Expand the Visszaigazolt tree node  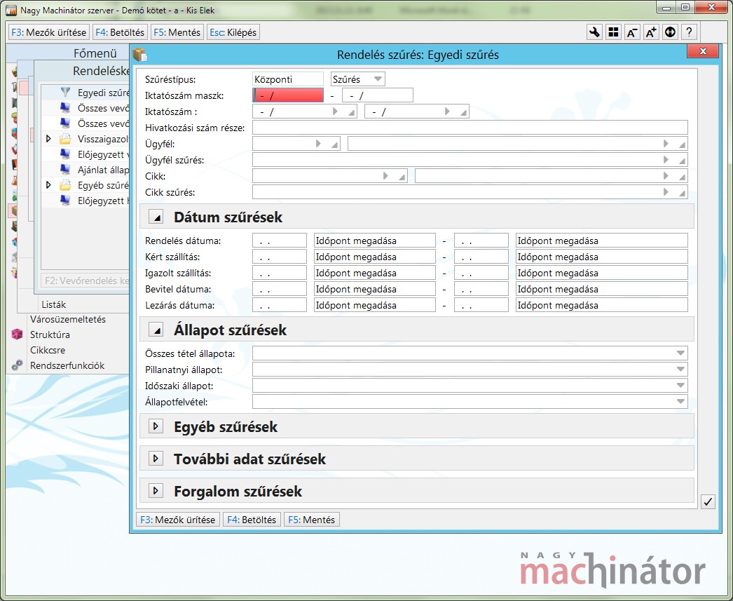coord(48,139)
